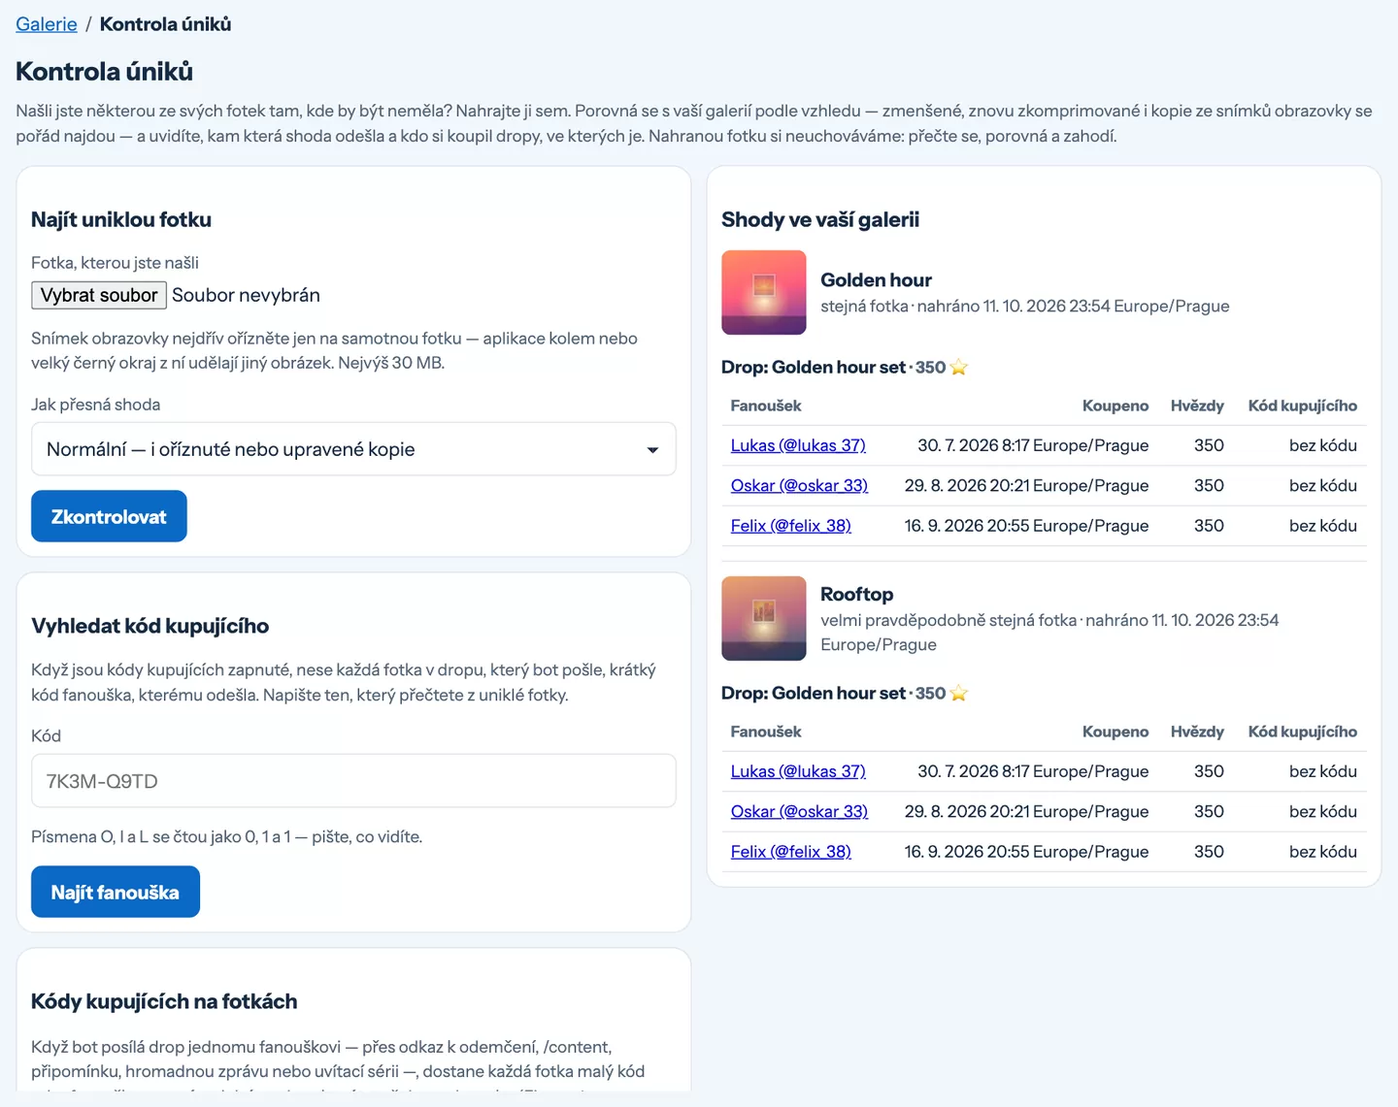The width and height of the screenshot is (1398, 1107).
Task: Focus the Kód input field
Action: (x=353, y=781)
